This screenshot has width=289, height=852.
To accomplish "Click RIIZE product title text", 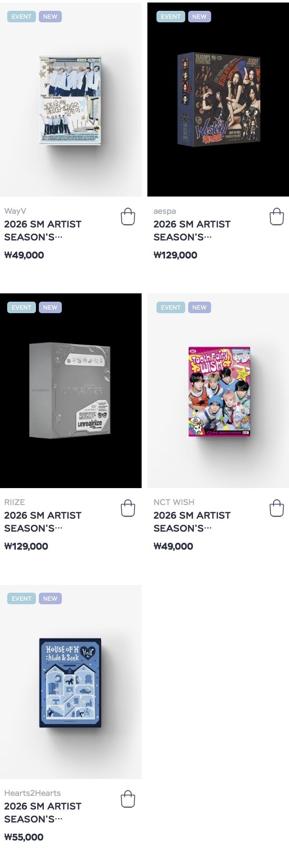I will click(x=42, y=522).
